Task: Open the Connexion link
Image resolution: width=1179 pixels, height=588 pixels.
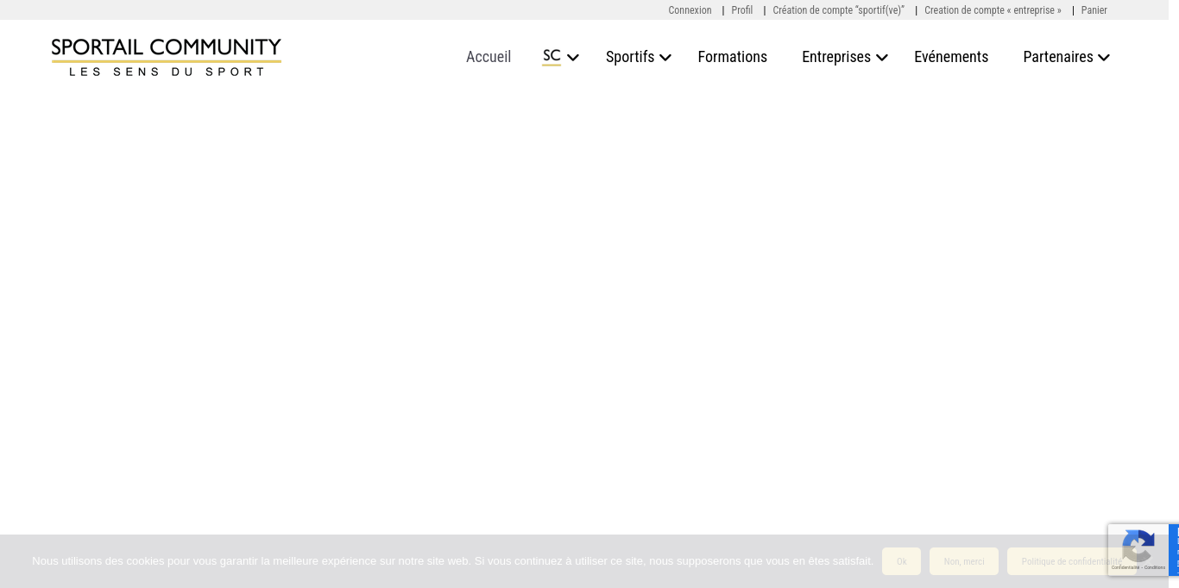Action: 690,10
